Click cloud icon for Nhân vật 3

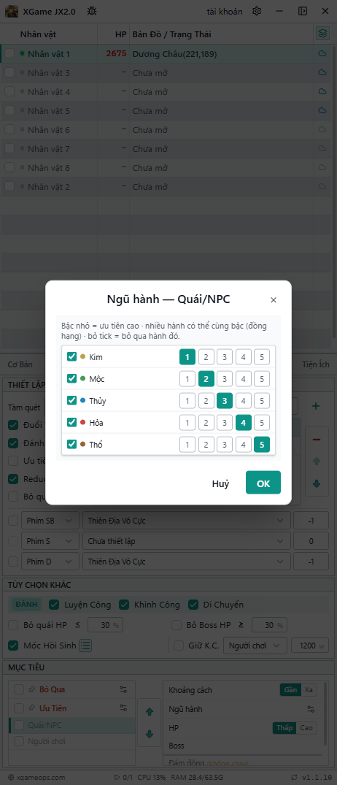tap(322, 72)
